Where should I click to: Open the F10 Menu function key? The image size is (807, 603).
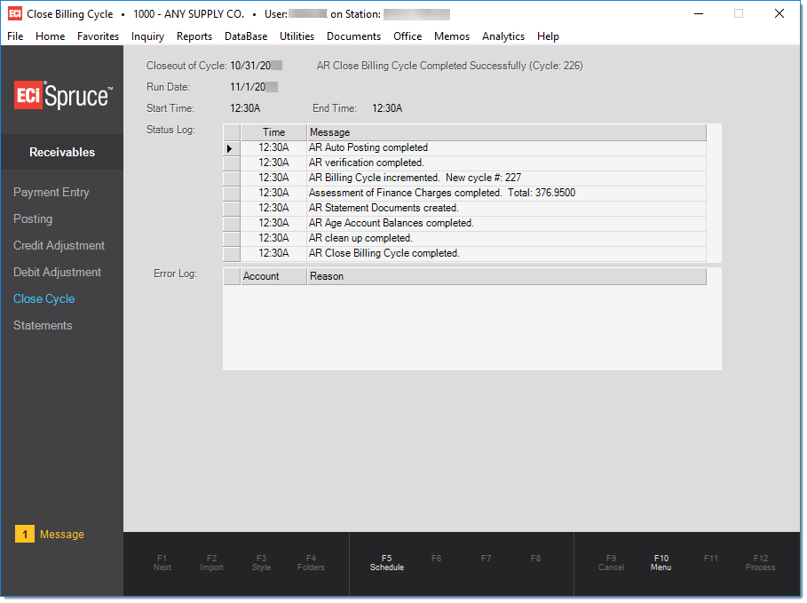pos(661,562)
